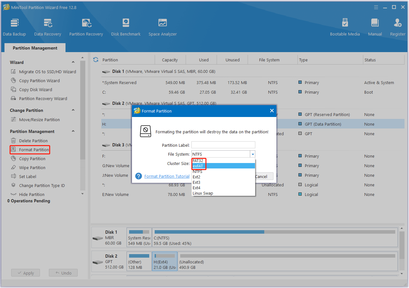
Task: Choose Ext2 file system option
Action: pos(223,177)
